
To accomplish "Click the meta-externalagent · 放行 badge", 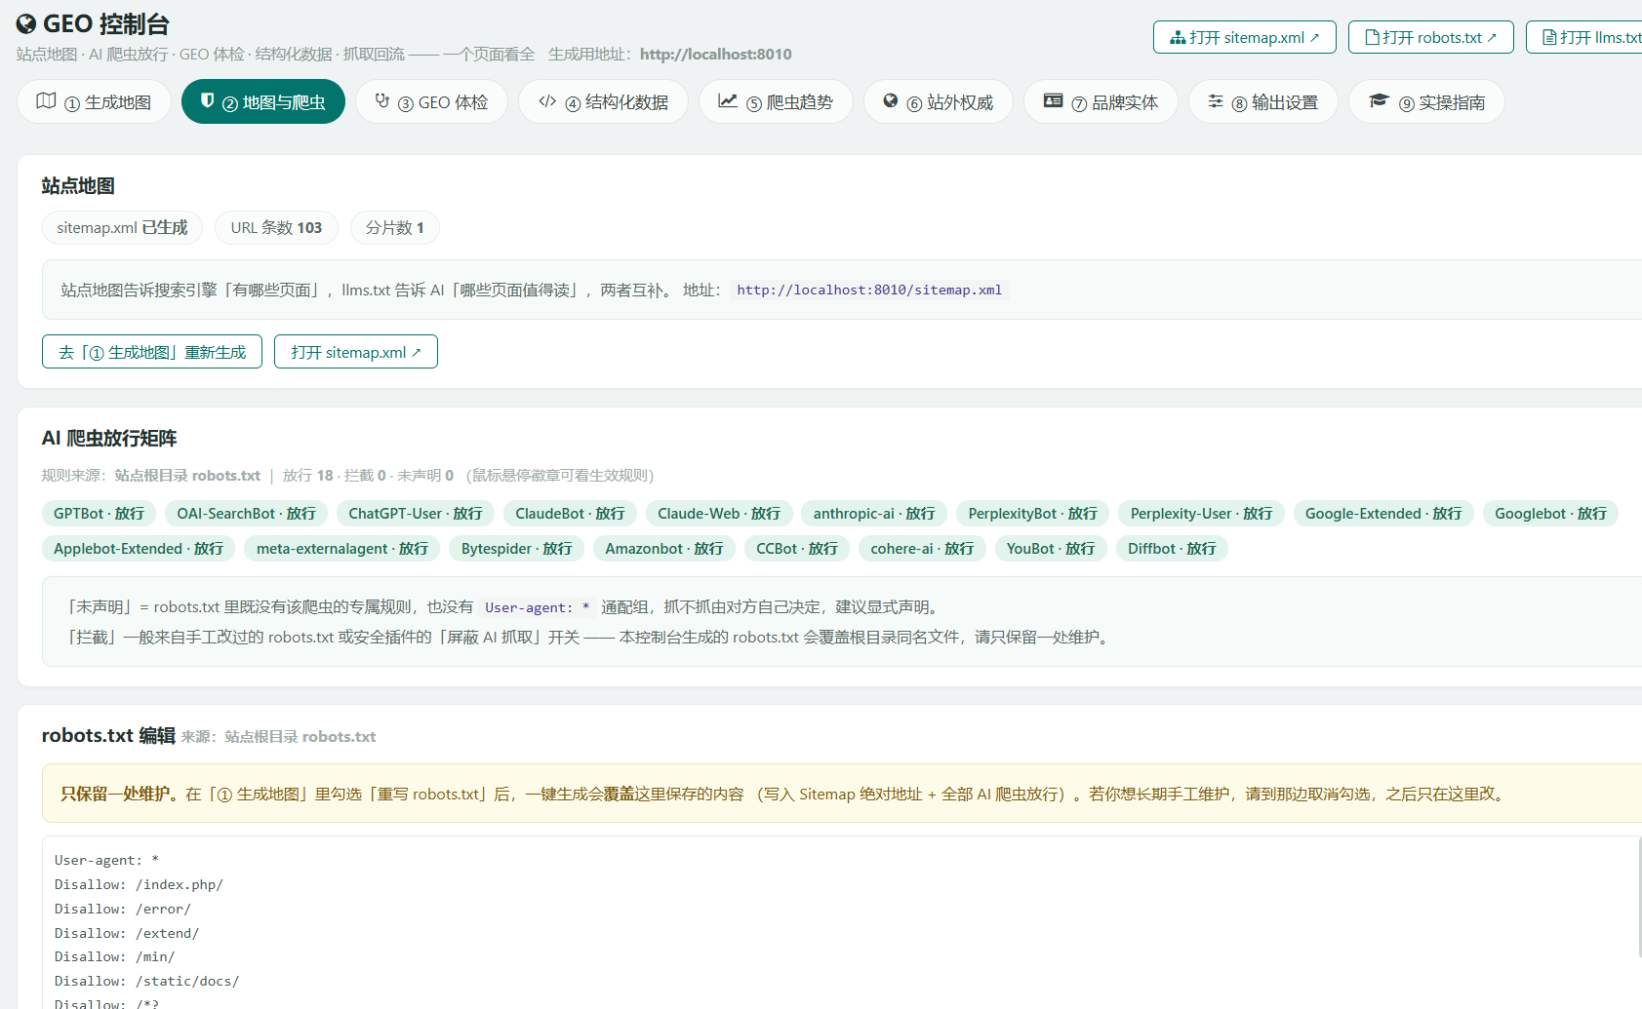I will point(342,548).
